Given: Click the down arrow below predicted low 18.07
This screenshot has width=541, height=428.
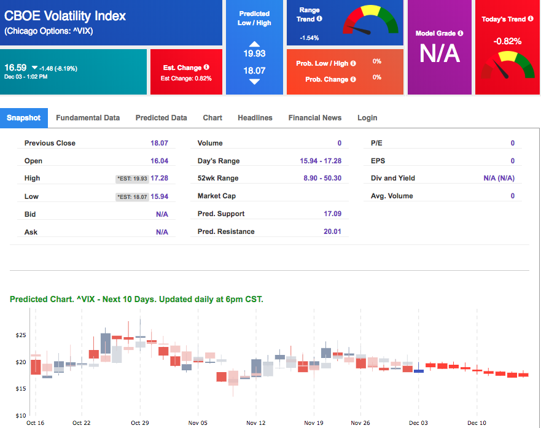Looking at the screenshot, I should point(254,82).
